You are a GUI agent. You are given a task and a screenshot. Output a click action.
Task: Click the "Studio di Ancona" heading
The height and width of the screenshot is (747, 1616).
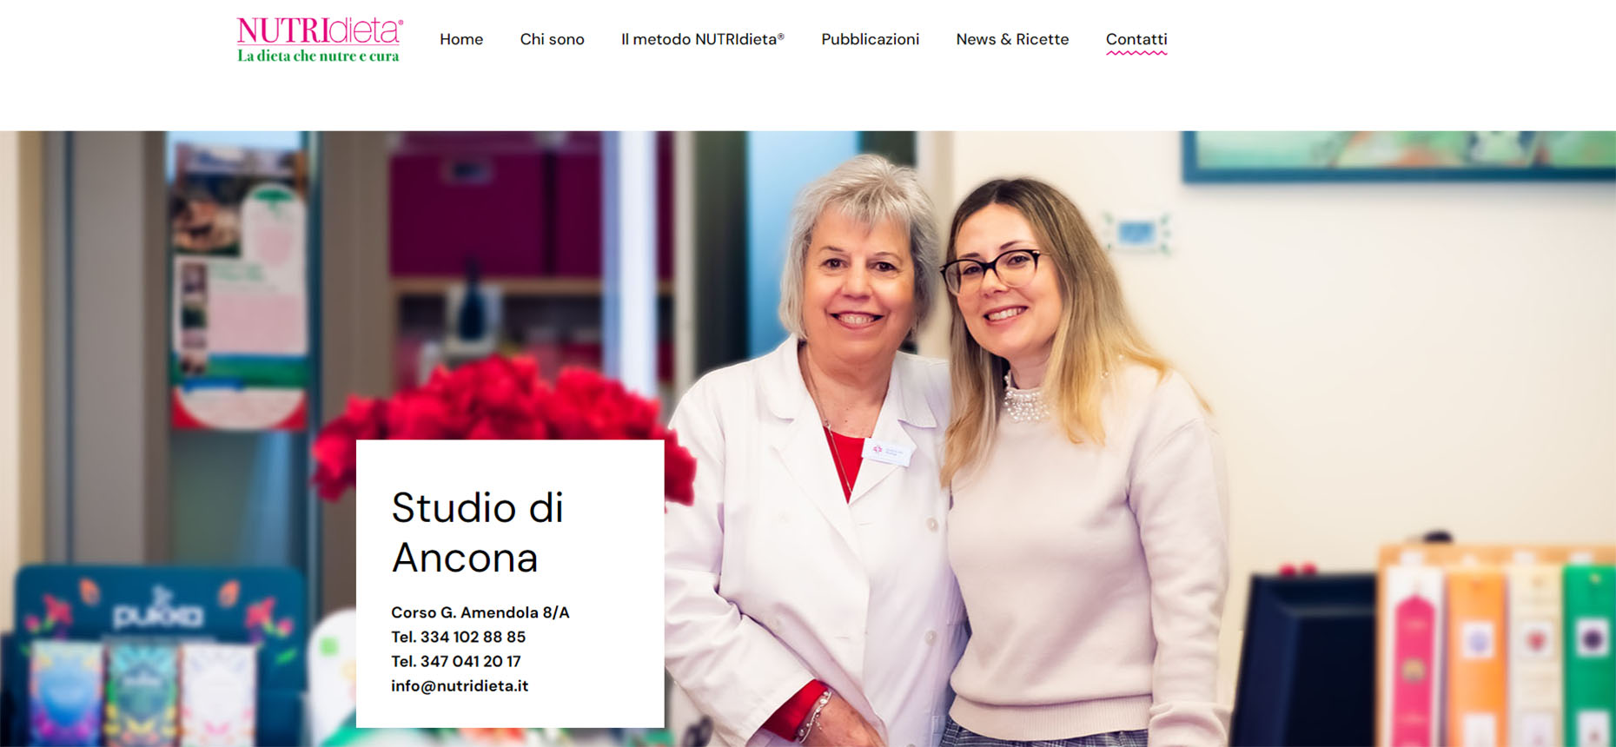click(477, 532)
